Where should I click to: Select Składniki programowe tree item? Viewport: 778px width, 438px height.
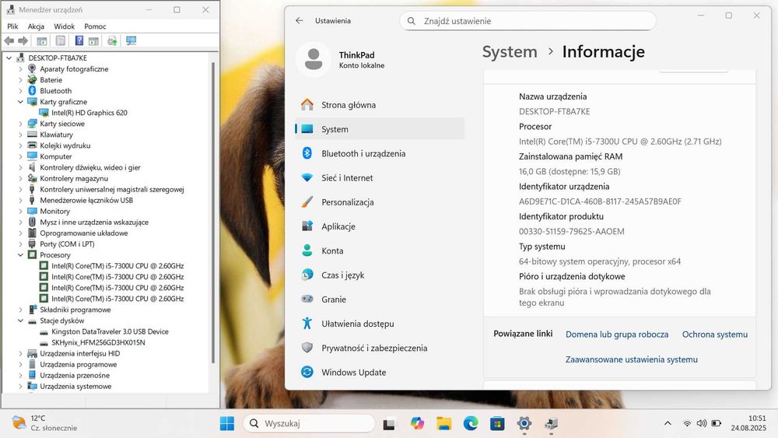75,310
